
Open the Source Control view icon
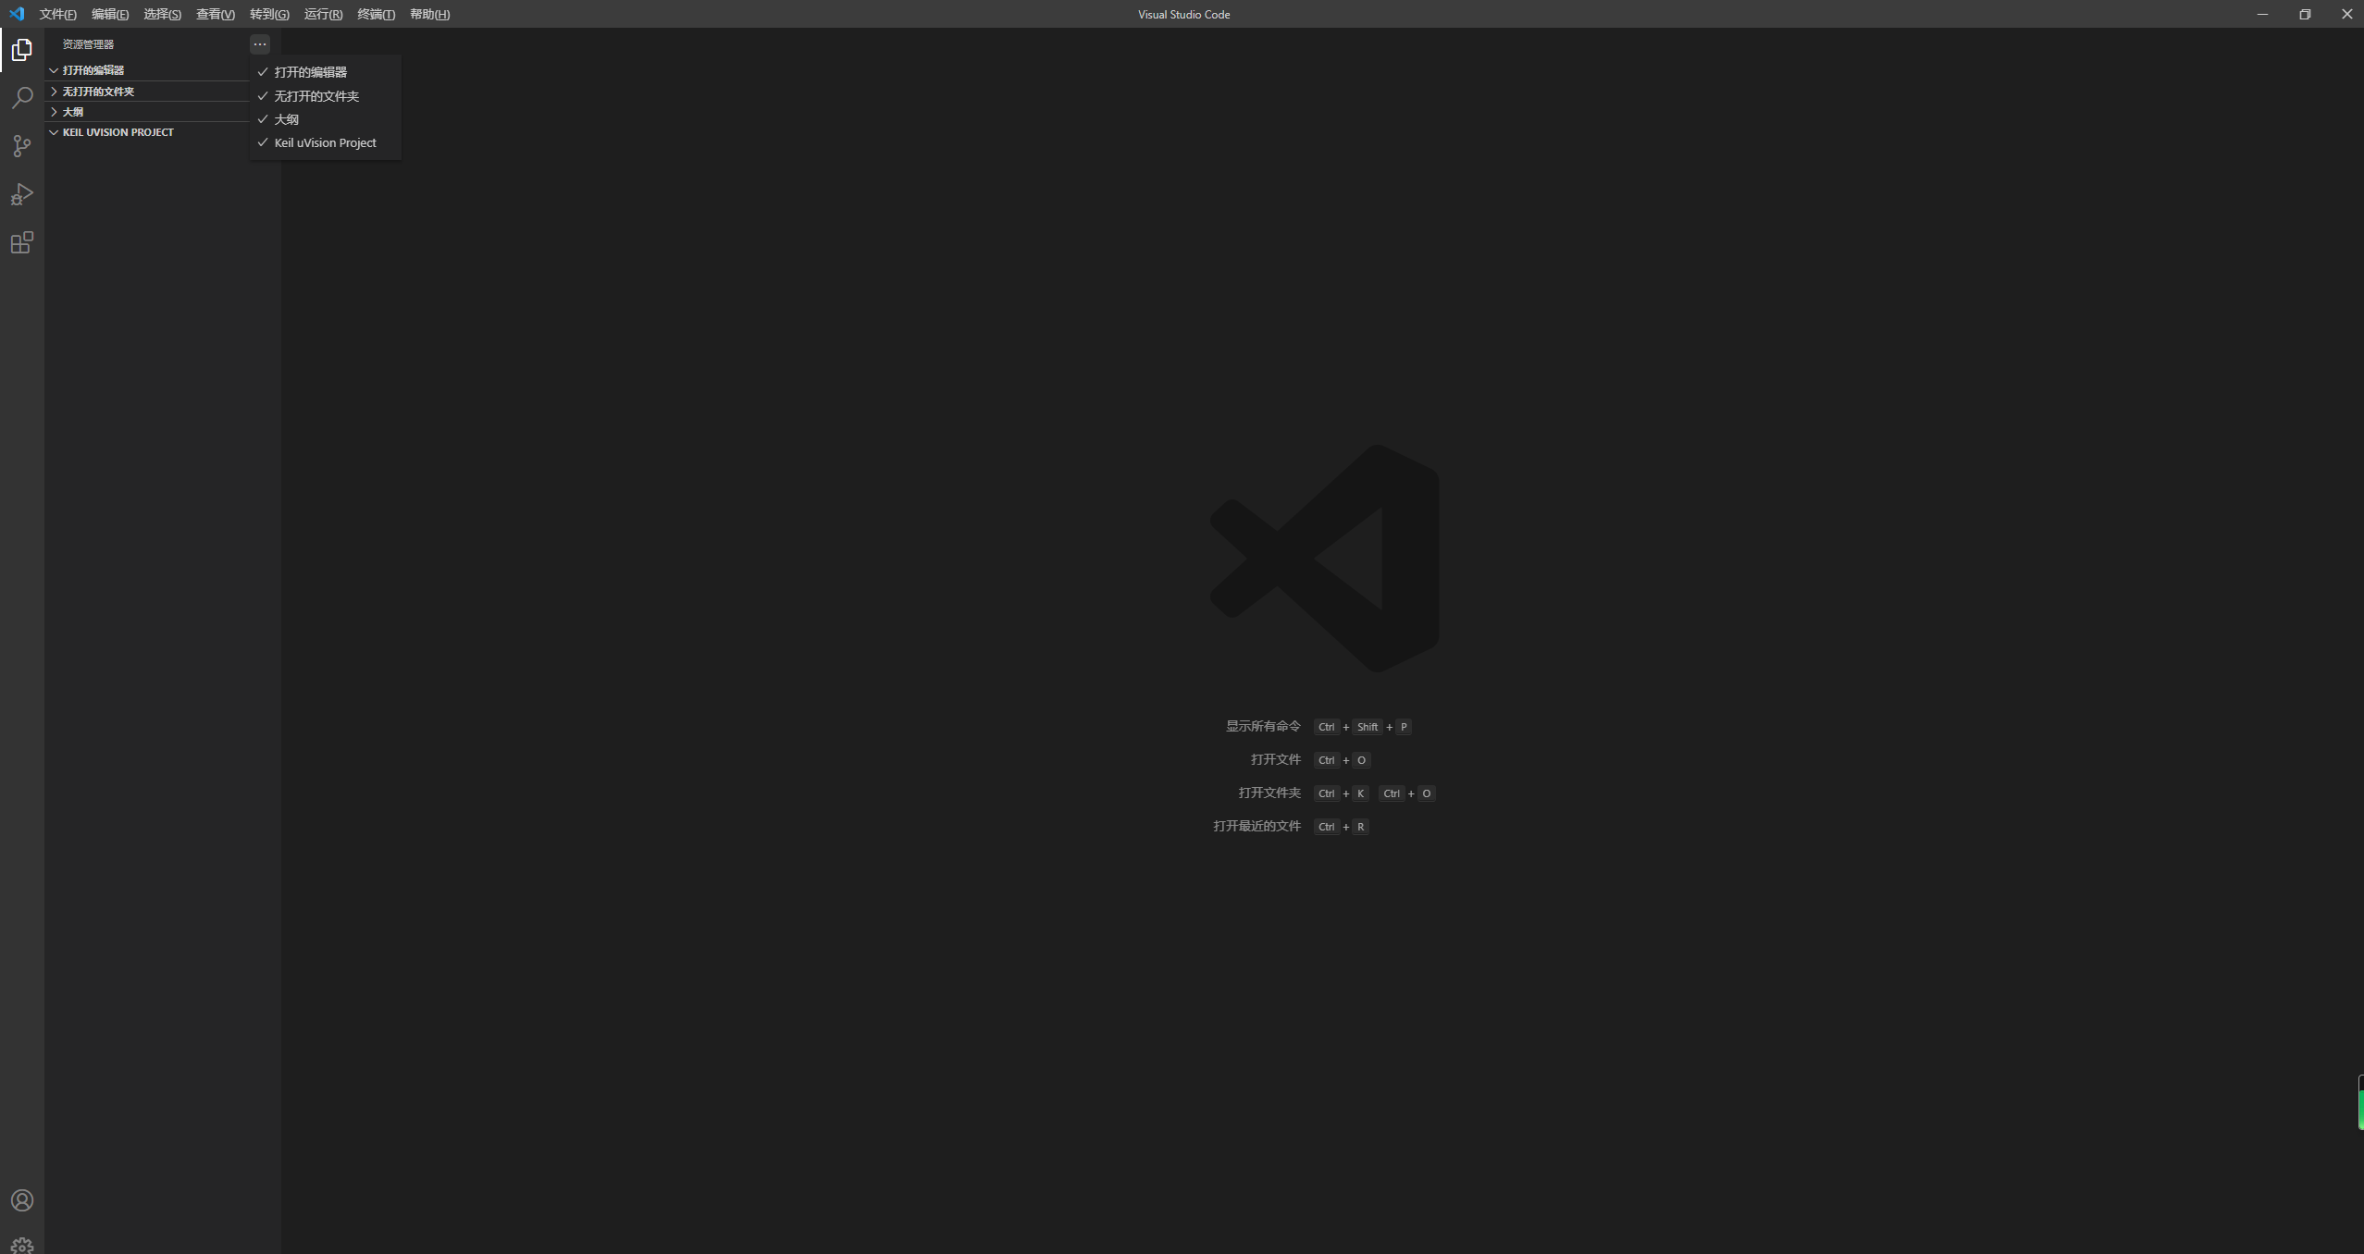[22, 146]
